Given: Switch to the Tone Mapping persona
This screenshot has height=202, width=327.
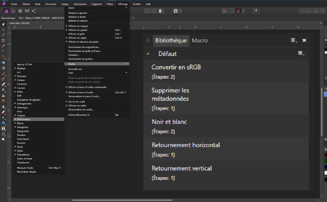Looking at the screenshot, I should coord(27,11).
